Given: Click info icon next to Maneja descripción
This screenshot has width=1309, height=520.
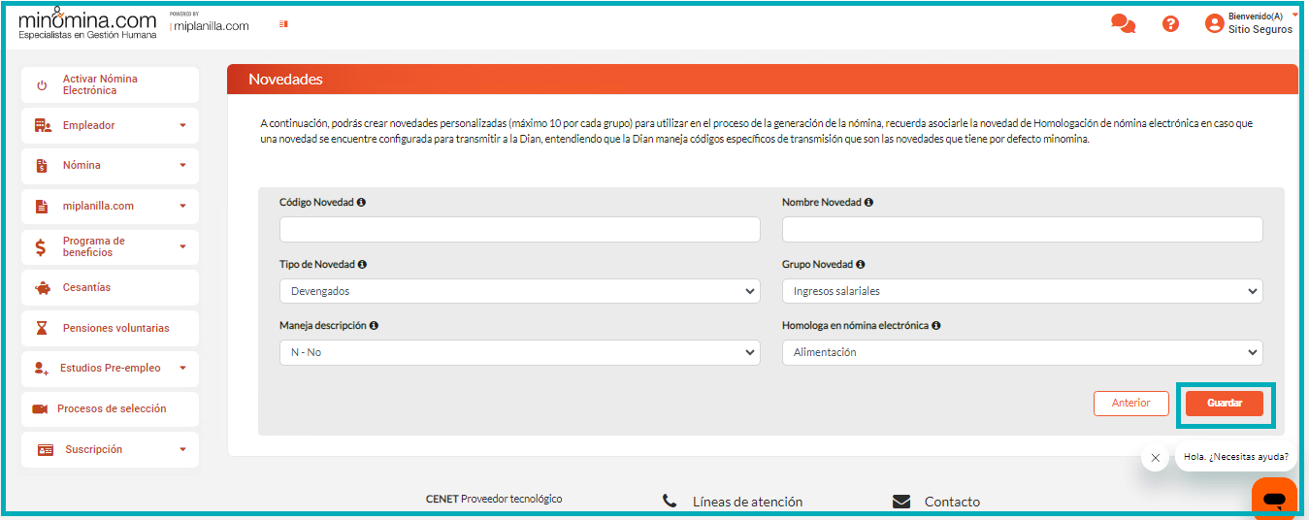Looking at the screenshot, I should click(x=374, y=326).
